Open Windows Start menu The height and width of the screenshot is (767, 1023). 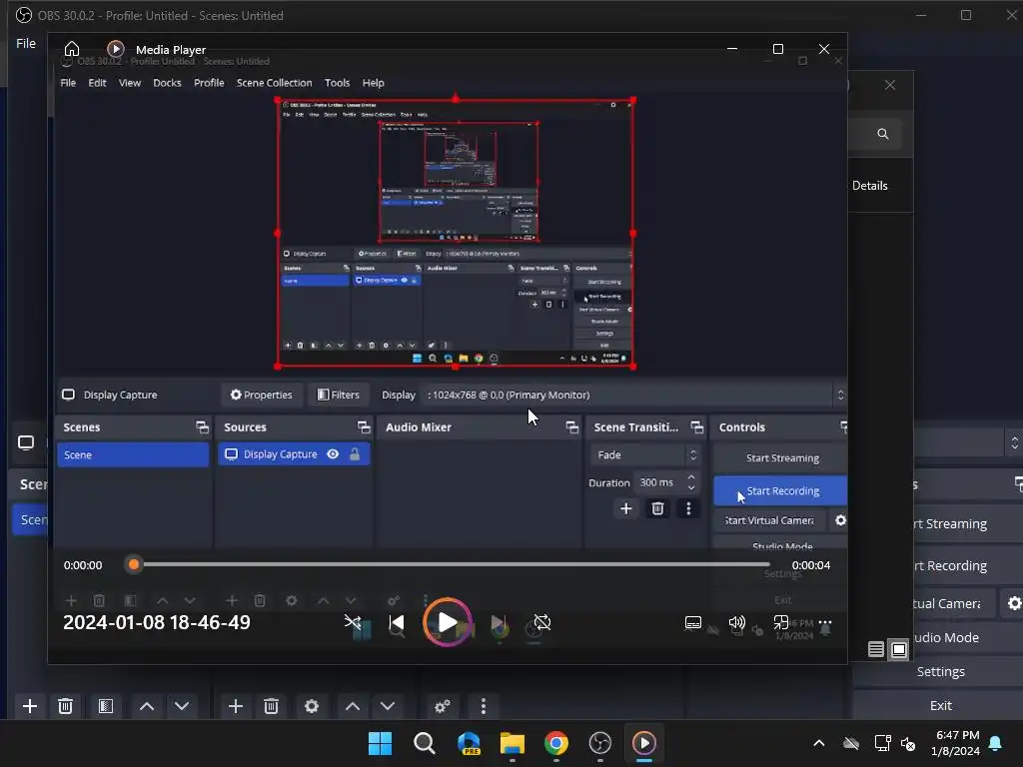tap(381, 743)
